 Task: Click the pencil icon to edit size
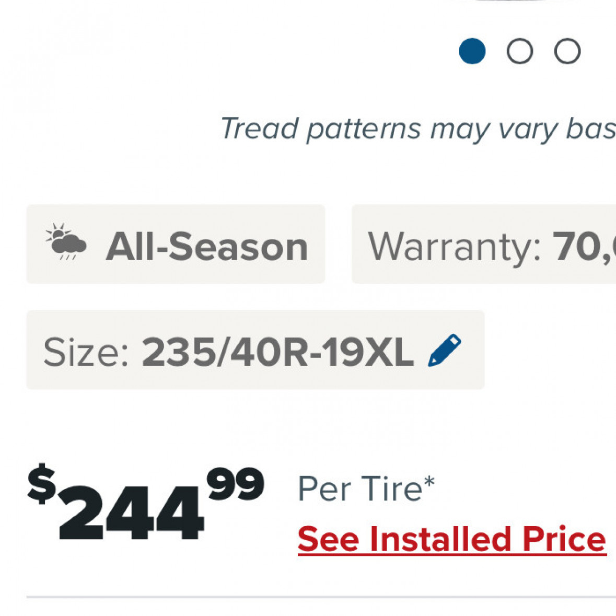click(x=444, y=350)
